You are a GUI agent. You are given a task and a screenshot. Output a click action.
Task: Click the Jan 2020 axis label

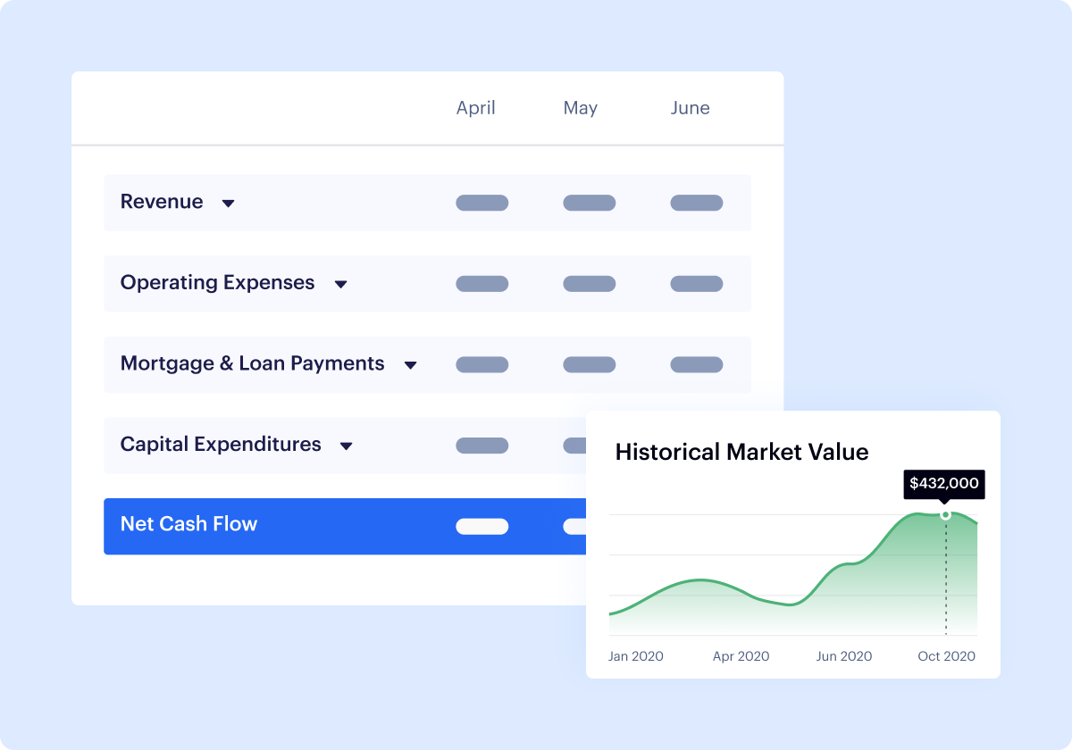(636, 656)
